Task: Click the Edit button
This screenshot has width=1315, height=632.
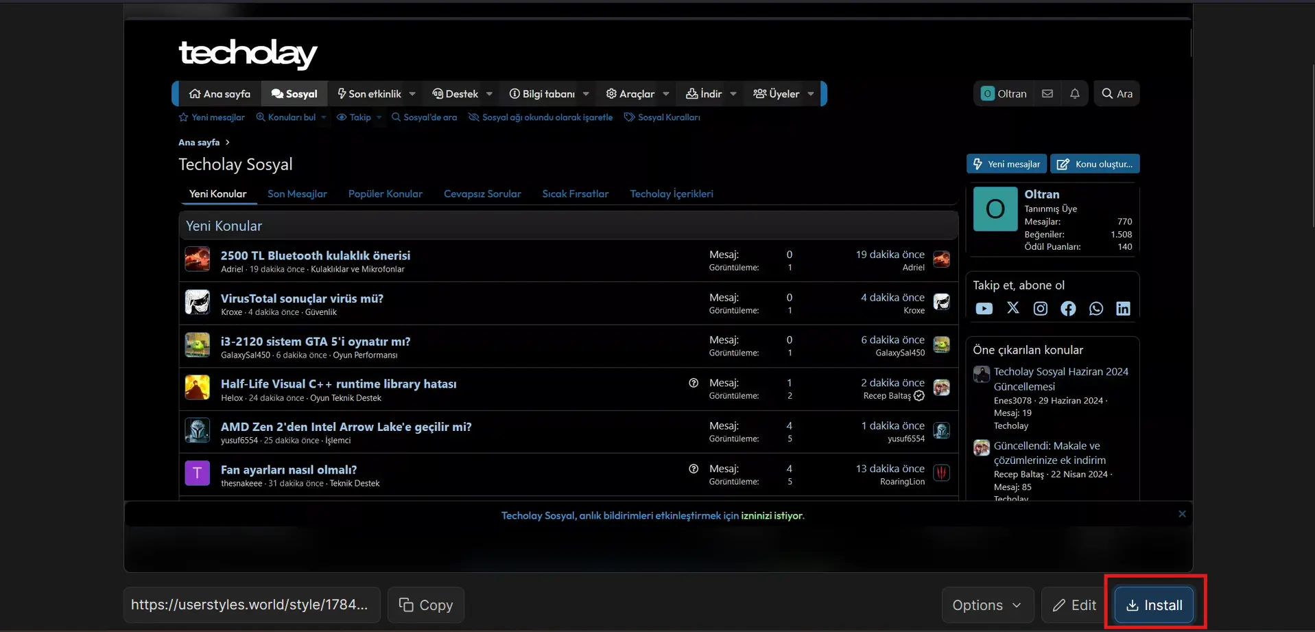Action: (1074, 605)
